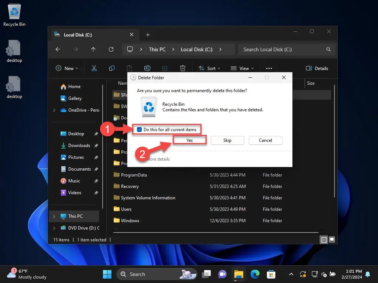Open the Details pane

(317, 68)
